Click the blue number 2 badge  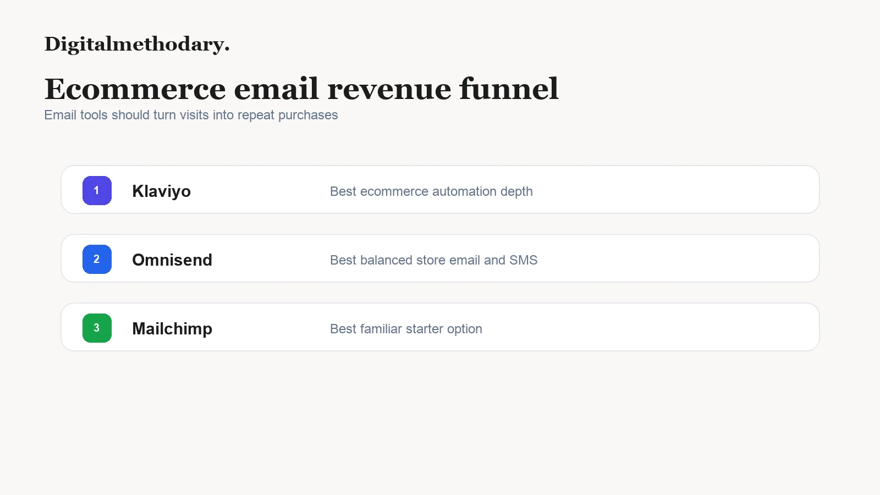click(x=97, y=259)
